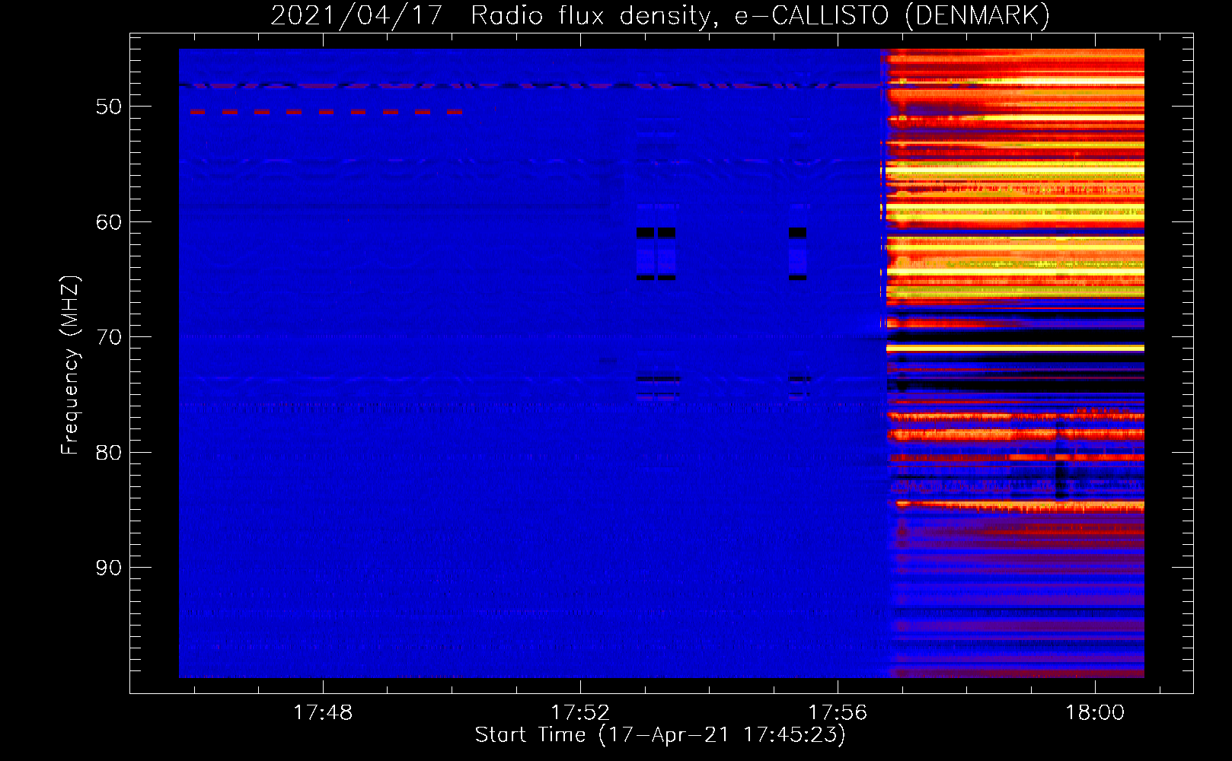Click the 80 frequency tick label
Viewport: 1232px width, 761px height.
pos(109,453)
